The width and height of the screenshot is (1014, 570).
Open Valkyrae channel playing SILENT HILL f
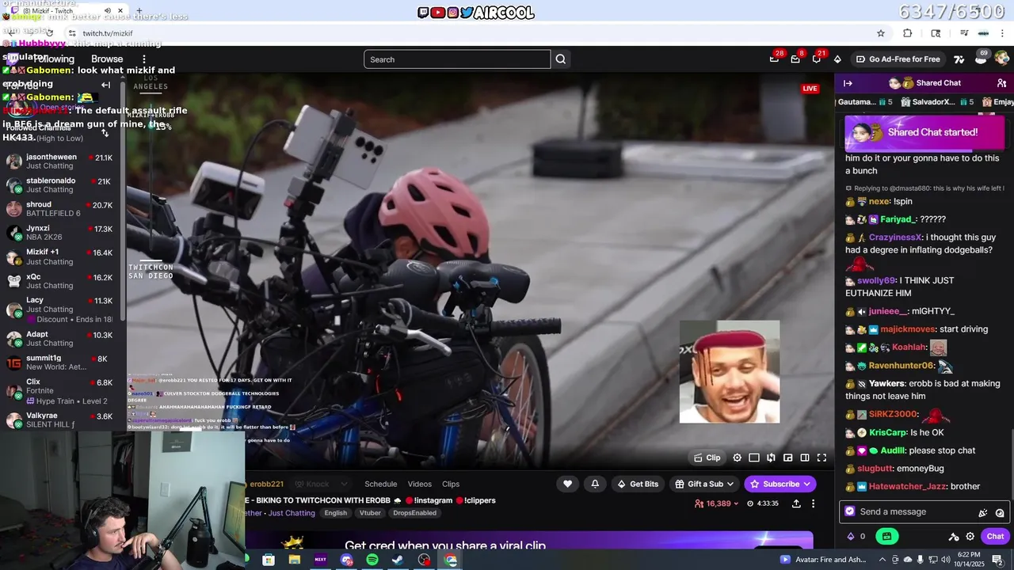tap(60, 420)
